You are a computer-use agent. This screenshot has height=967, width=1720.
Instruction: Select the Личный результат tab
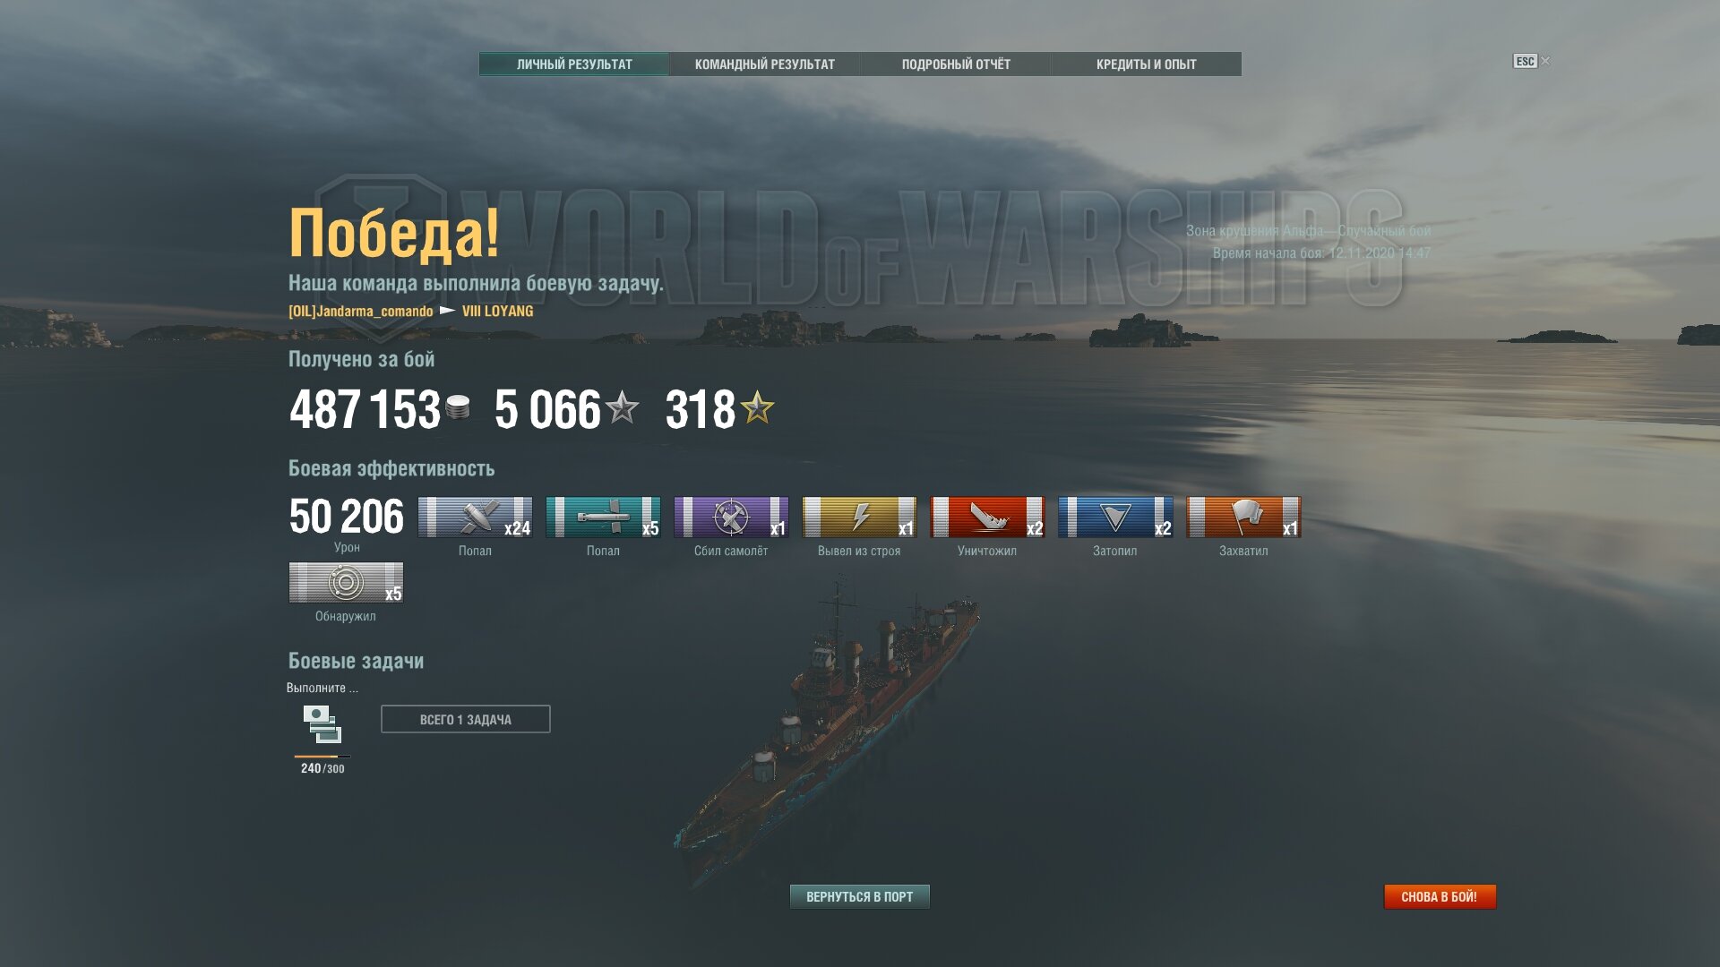coord(574,64)
